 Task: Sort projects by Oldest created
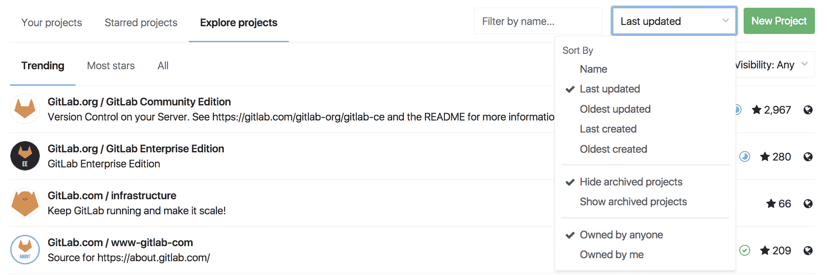click(613, 149)
